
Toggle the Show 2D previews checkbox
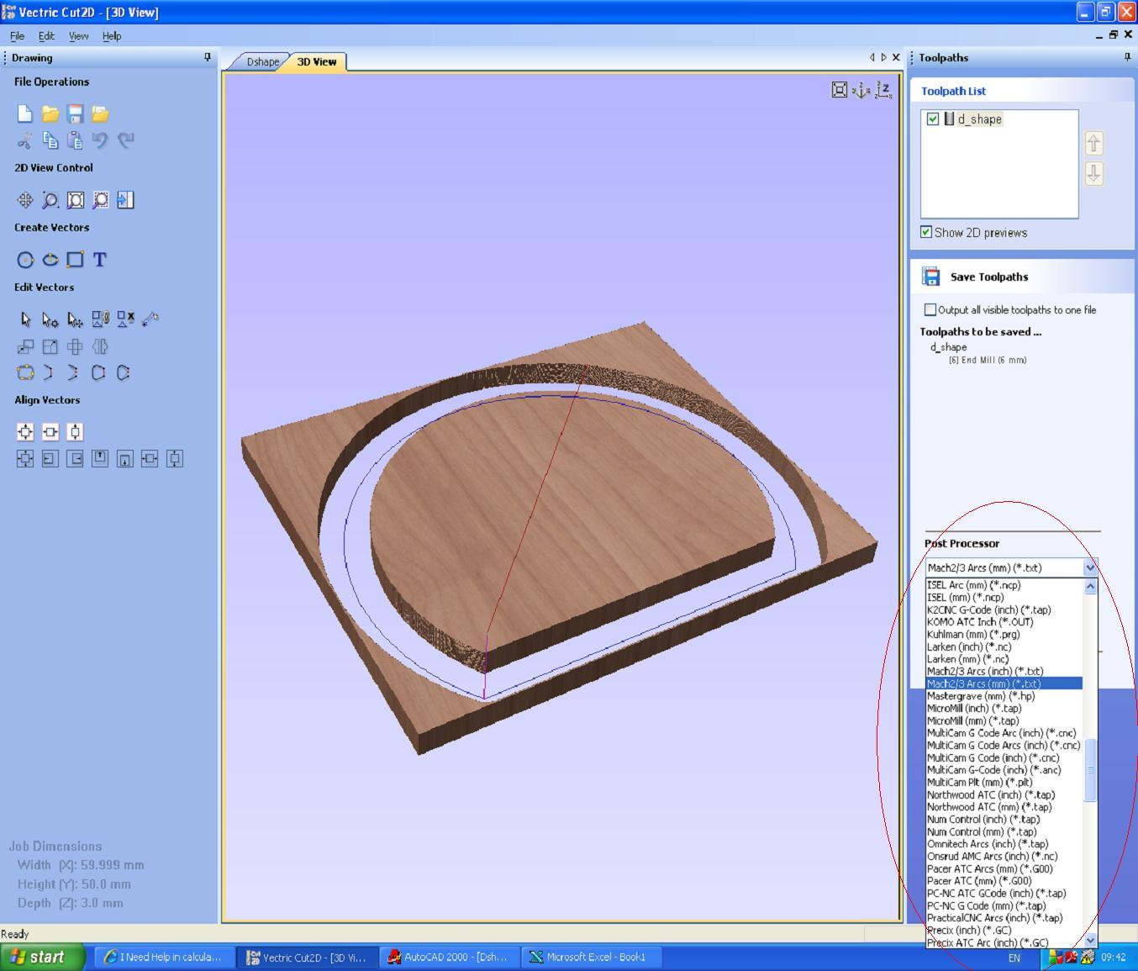pyautogui.click(x=926, y=233)
